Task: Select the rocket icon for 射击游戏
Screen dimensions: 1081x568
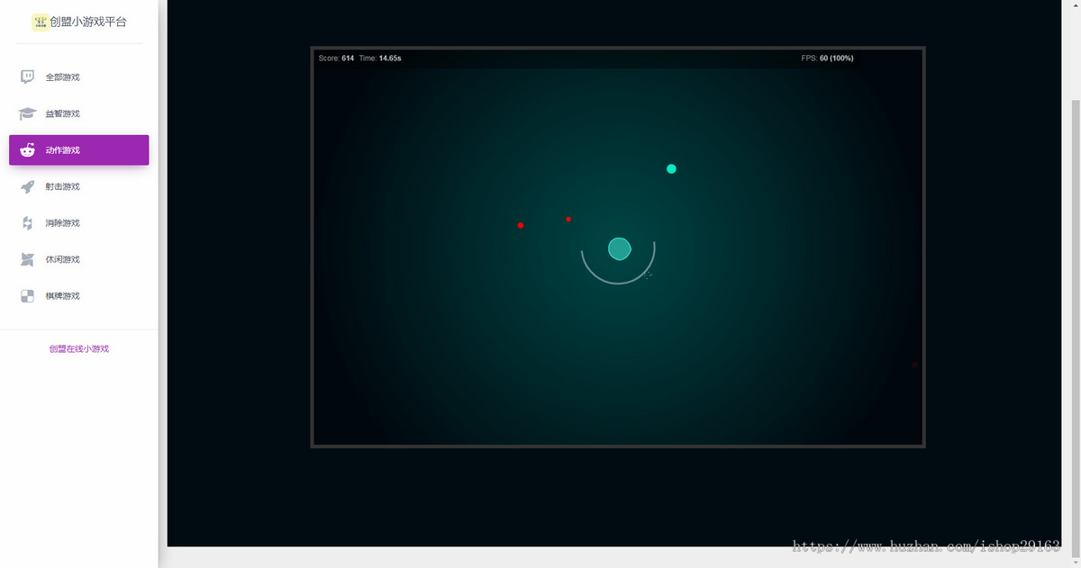Action: (28, 186)
